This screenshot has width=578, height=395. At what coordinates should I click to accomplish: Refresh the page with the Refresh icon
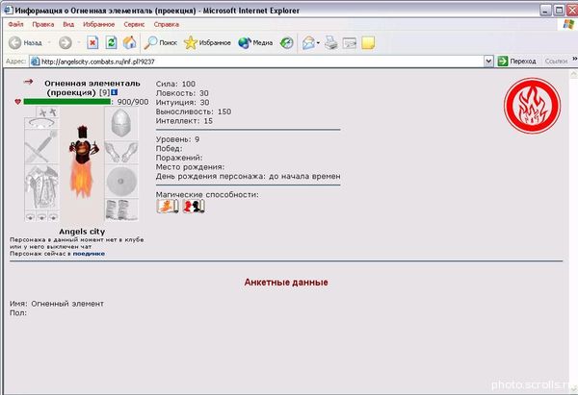(111, 43)
